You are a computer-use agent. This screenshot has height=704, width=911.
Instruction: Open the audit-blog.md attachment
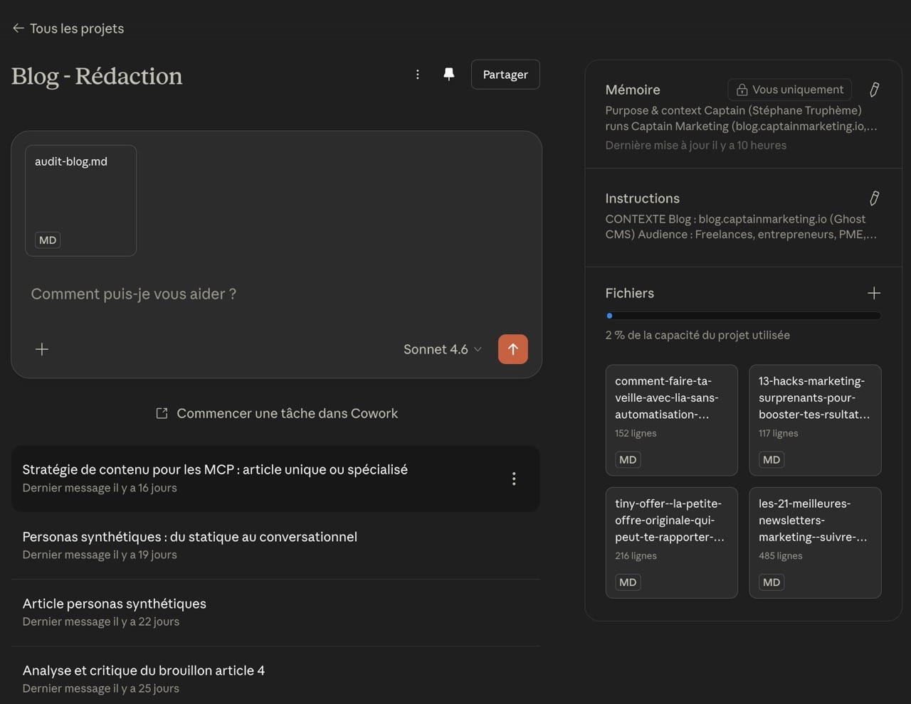coord(80,201)
